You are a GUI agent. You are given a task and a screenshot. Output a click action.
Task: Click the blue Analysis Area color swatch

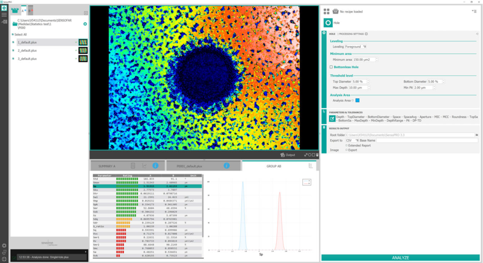tap(358, 100)
